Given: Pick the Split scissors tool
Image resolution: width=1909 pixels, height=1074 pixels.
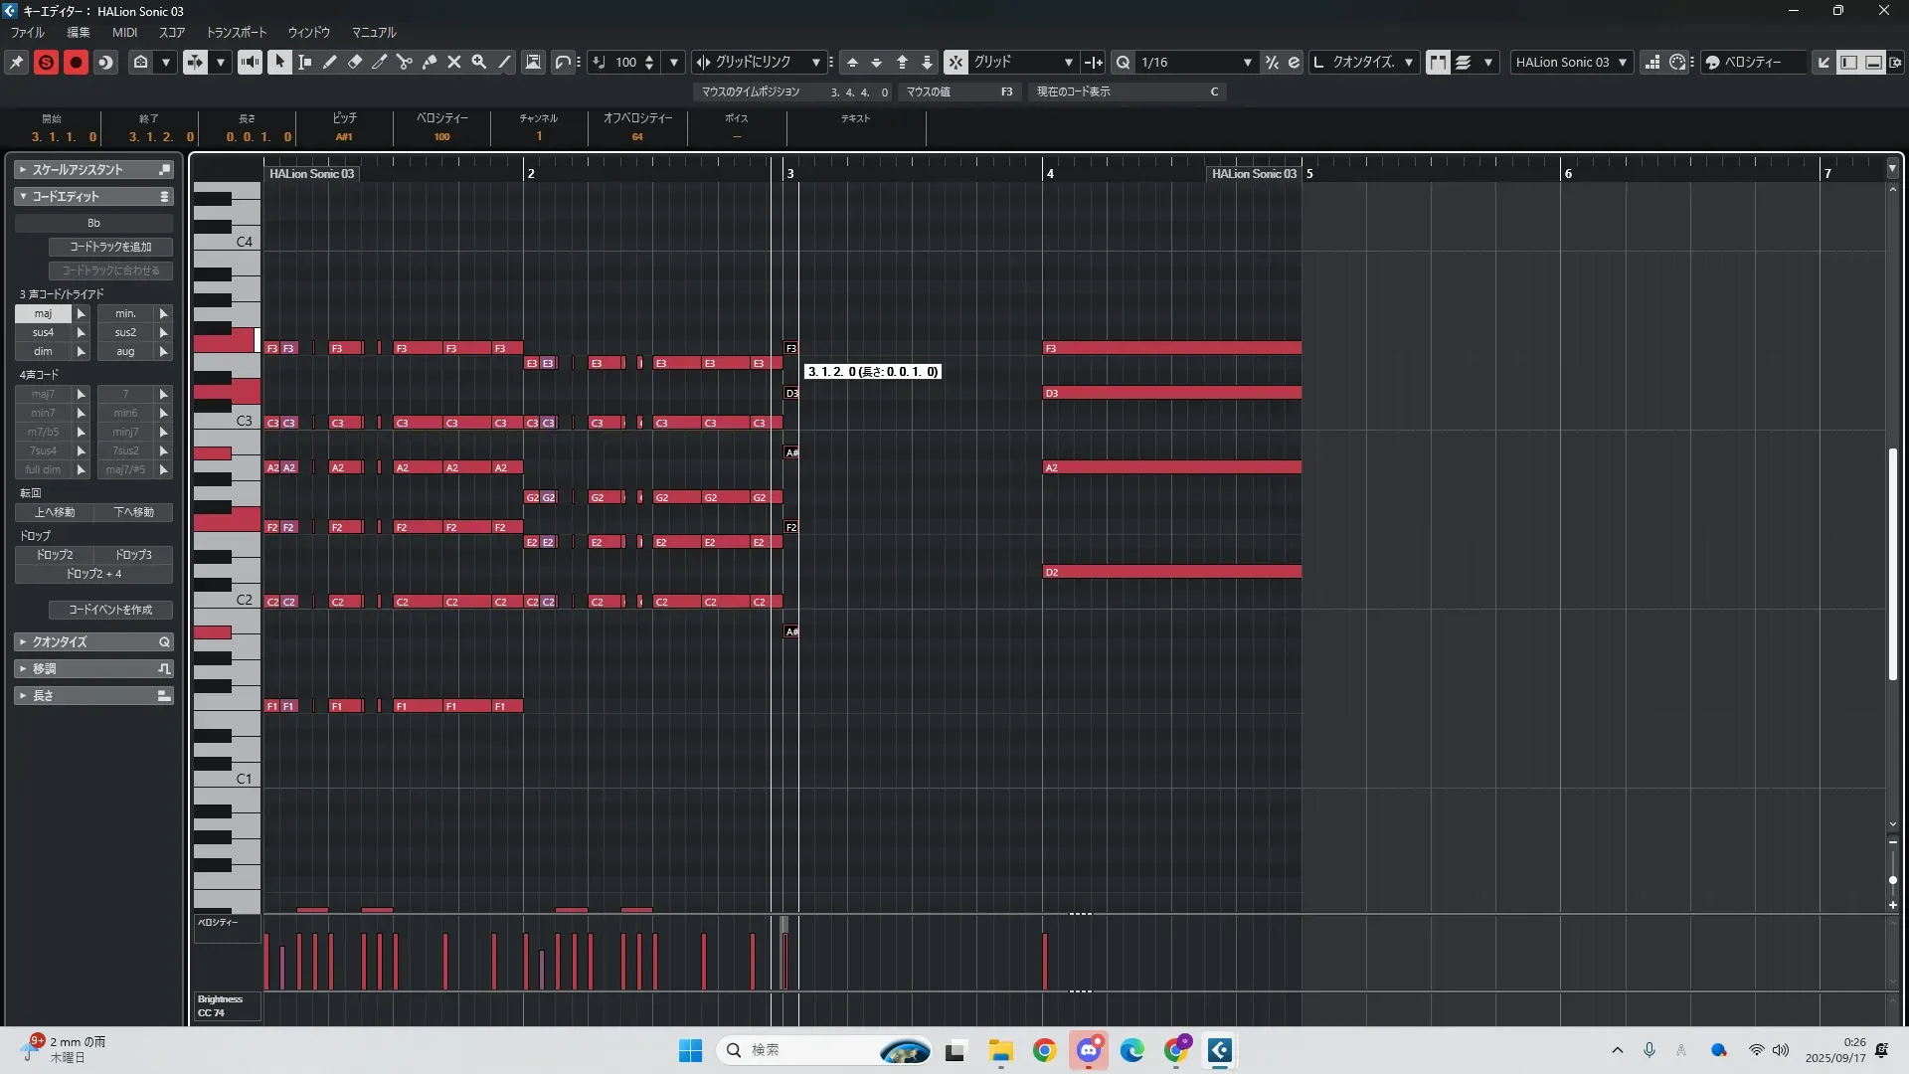Looking at the screenshot, I should coord(405,62).
